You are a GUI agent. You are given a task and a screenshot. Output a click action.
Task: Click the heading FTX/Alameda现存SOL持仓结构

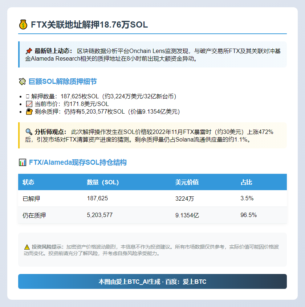point(78,162)
